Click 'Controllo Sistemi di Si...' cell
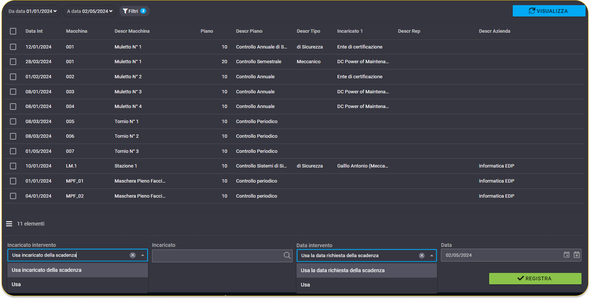 tap(262, 166)
